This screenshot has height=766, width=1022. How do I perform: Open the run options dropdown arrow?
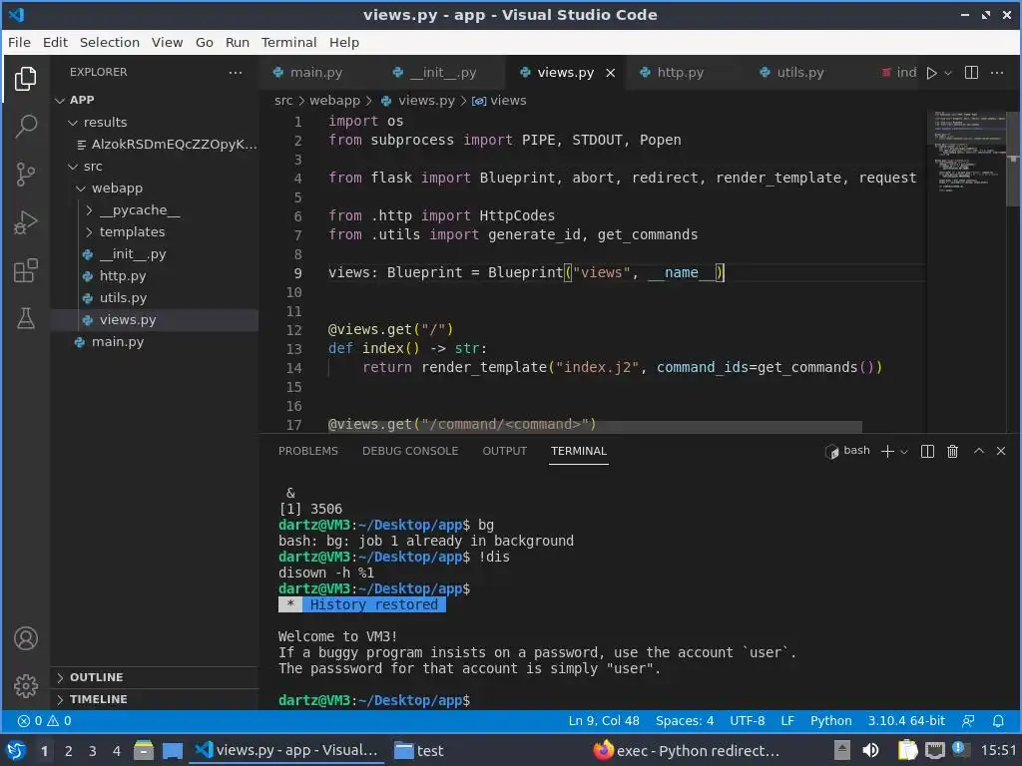[948, 73]
